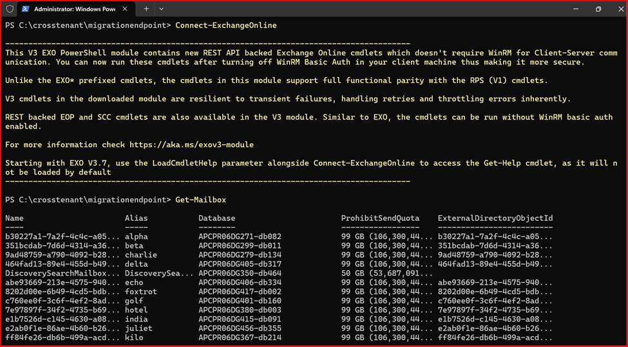Click the Database column header
628x347 pixels.
[x=216, y=218]
